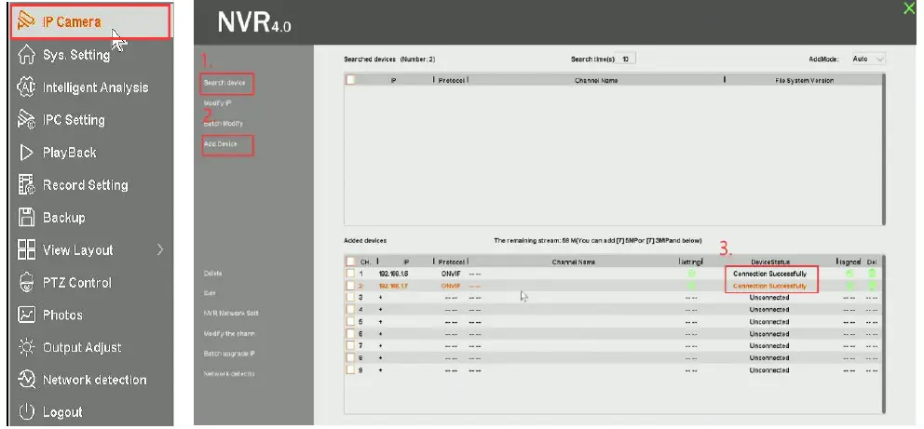924x429 pixels.
Task: Click the Record Setting film icon
Action: pos(26,185)
